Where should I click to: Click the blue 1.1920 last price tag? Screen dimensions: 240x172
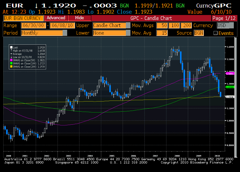tap(230, 97)
